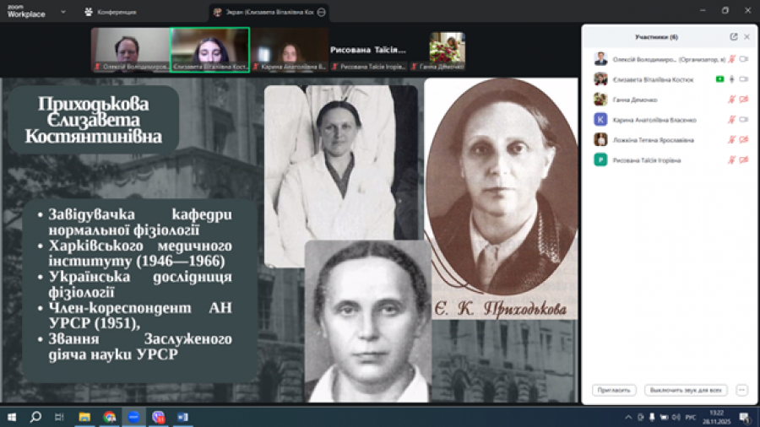The height and width of the screenshot is (427, 760).
Task: Click the muted mic icon for Ложкіна Тетяна Ярославівна
Action: (732, 140)
